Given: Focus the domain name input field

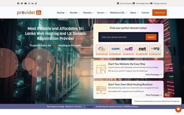Looking at the screenshot, I should pyautogui.click(x=122, y=37).
